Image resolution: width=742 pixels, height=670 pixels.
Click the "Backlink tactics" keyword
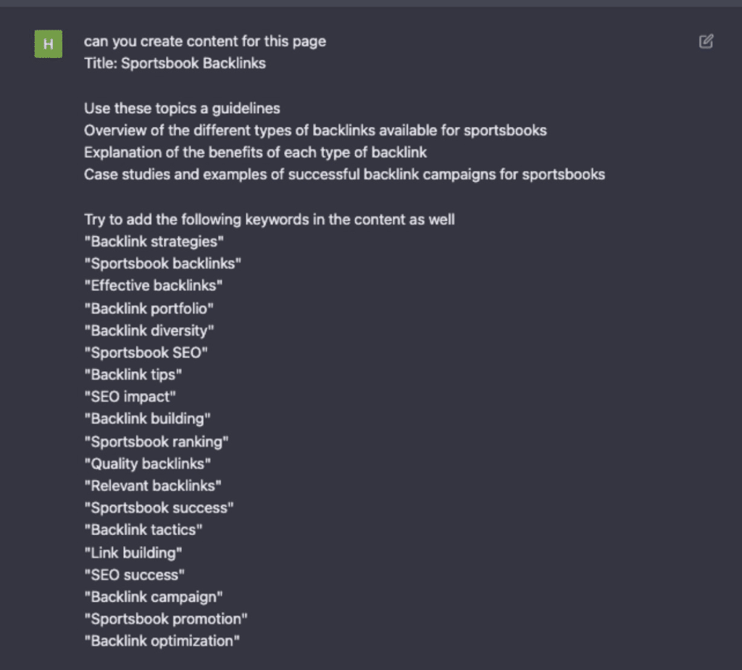(x=143, y=530)
